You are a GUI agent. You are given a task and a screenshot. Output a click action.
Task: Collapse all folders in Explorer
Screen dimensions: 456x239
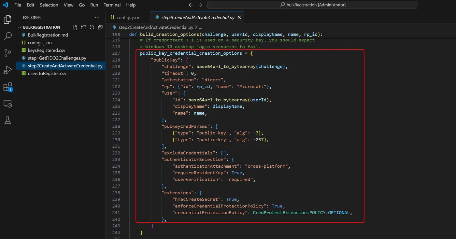coord(100,27)
